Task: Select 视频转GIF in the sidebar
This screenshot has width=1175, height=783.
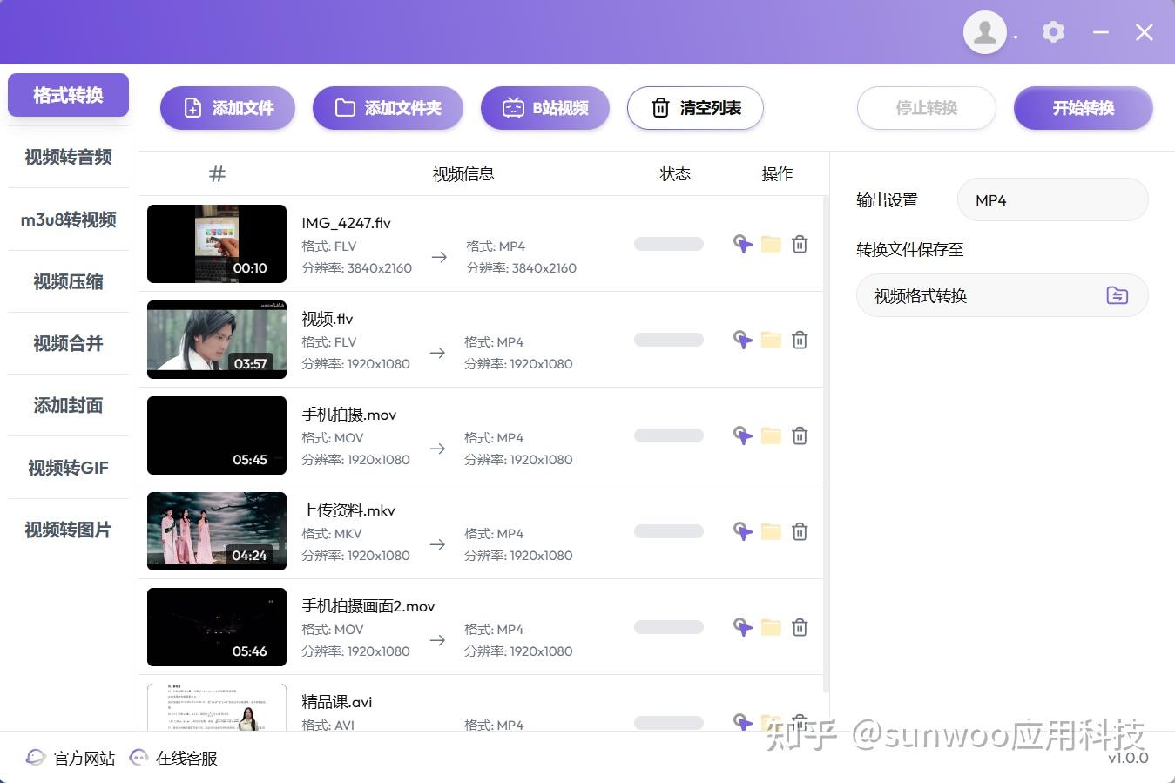Action: 68,468
